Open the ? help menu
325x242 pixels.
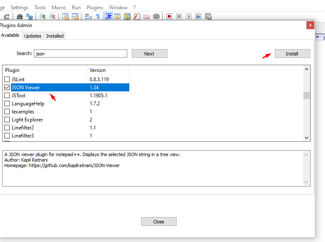coord(134,8)
